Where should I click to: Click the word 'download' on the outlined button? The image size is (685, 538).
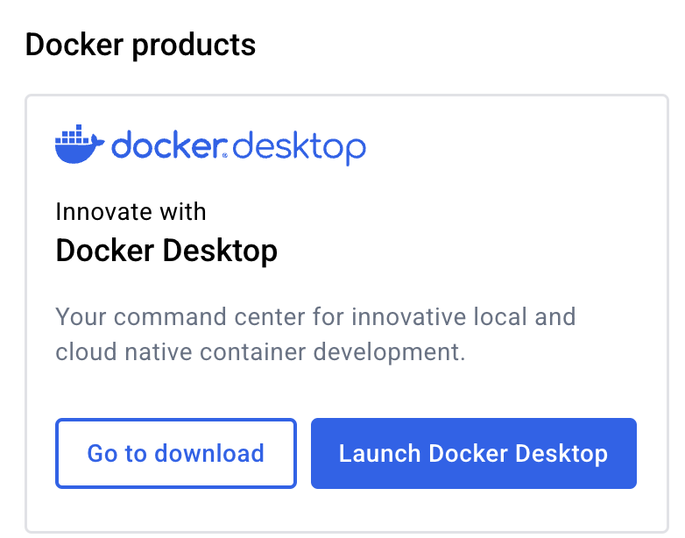[x=208, y=453]
